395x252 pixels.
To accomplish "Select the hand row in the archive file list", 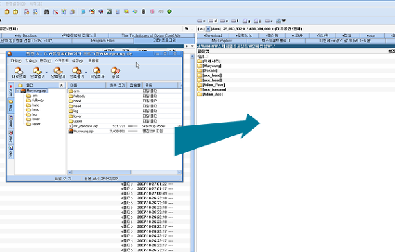I will (x=125, y=101).
